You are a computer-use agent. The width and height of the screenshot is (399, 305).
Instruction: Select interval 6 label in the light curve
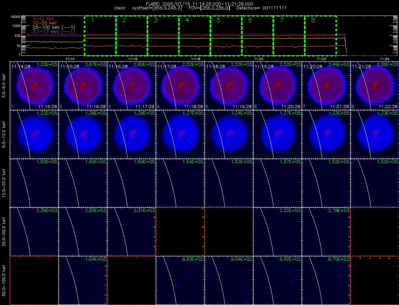[250, 20]
